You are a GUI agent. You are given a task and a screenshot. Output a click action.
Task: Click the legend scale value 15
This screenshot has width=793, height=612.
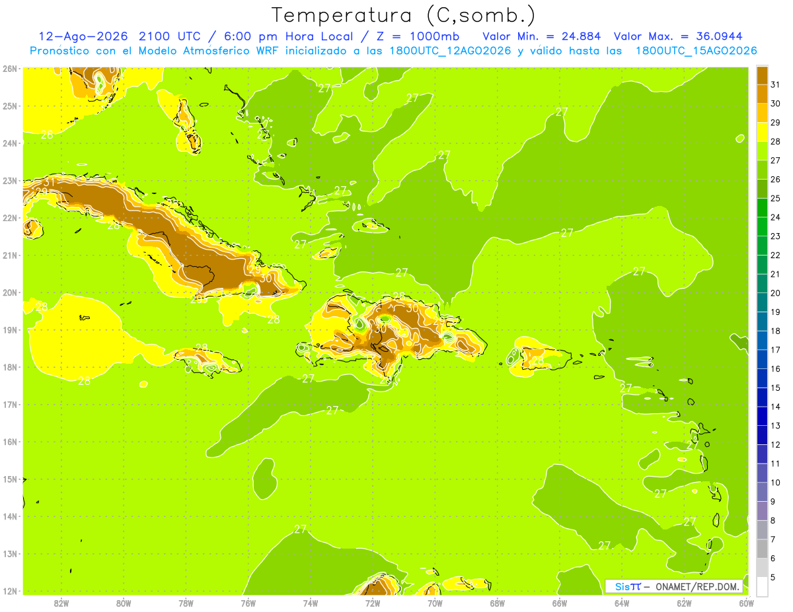(775, 388)
